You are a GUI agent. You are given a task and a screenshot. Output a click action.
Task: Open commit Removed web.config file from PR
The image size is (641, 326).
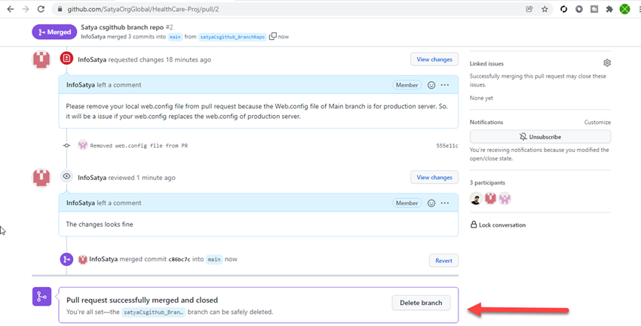[x=139, y=145]
